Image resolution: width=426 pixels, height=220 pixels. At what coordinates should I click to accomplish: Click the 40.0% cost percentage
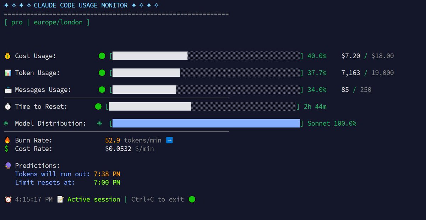317,56
